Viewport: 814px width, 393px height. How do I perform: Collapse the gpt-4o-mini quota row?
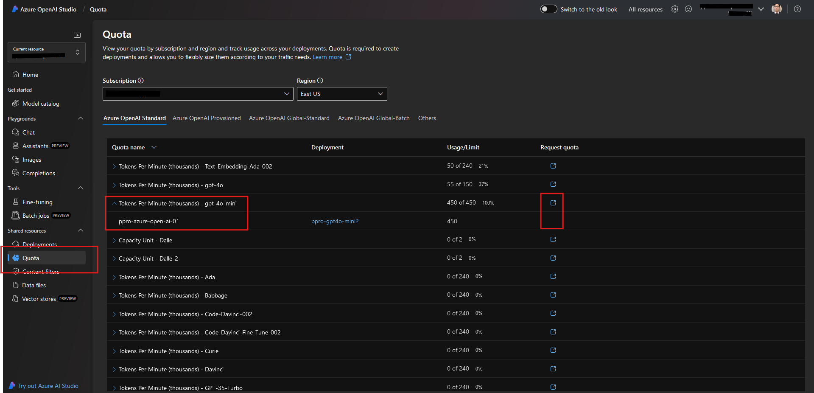click(x=114, y=203)
